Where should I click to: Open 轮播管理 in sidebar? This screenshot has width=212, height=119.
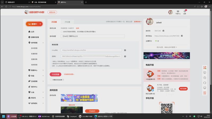(x=34, y=54)
